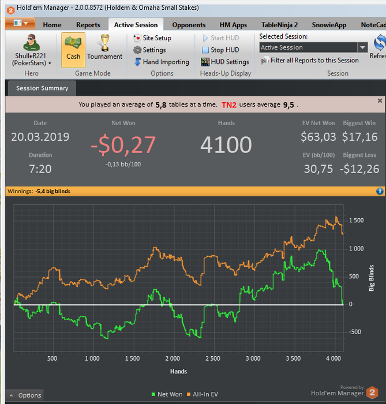Screen dimensions: 386x404
Task: Click the ShulleR221 hero avatar icon
Action: (x=31, y=42)
